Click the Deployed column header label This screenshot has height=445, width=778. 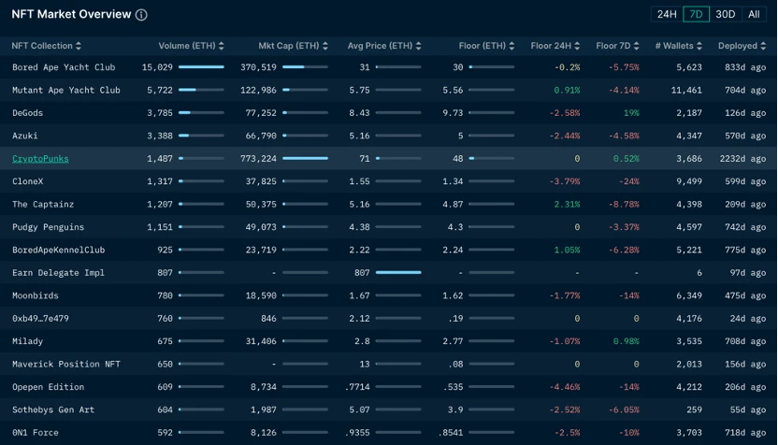pos(737,46)
